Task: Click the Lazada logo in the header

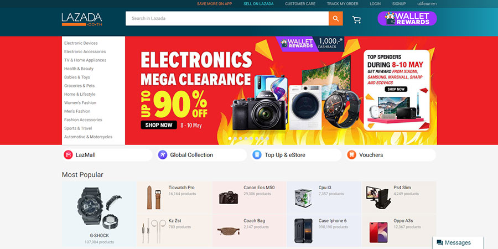Action: click(x=82, y=19)
